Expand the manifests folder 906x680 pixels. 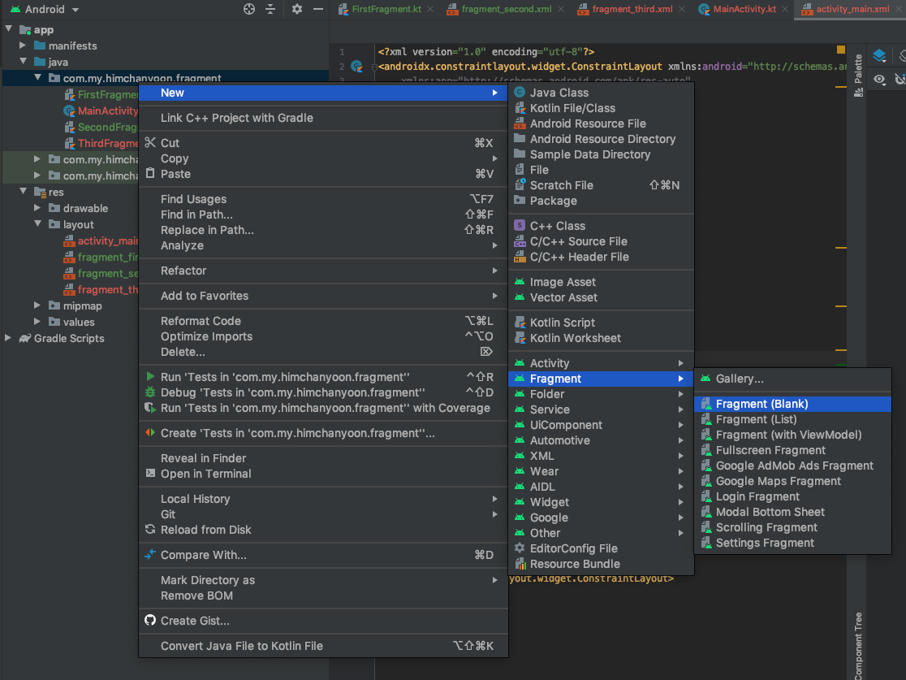click(x=23, y=45)
